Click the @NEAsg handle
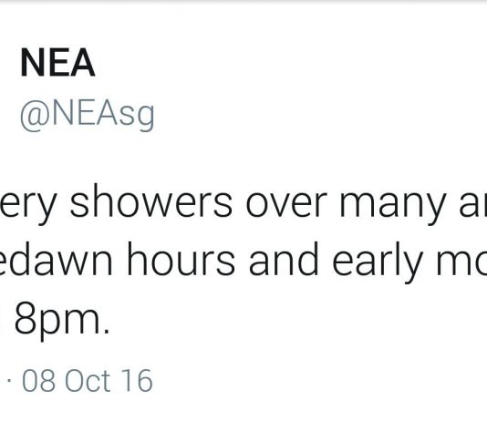 [87, 116]
